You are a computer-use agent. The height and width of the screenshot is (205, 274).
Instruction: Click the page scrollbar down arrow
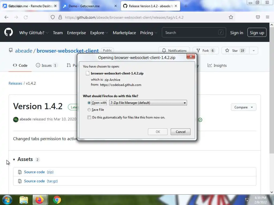pyautogui.click(x=272, y=192)
